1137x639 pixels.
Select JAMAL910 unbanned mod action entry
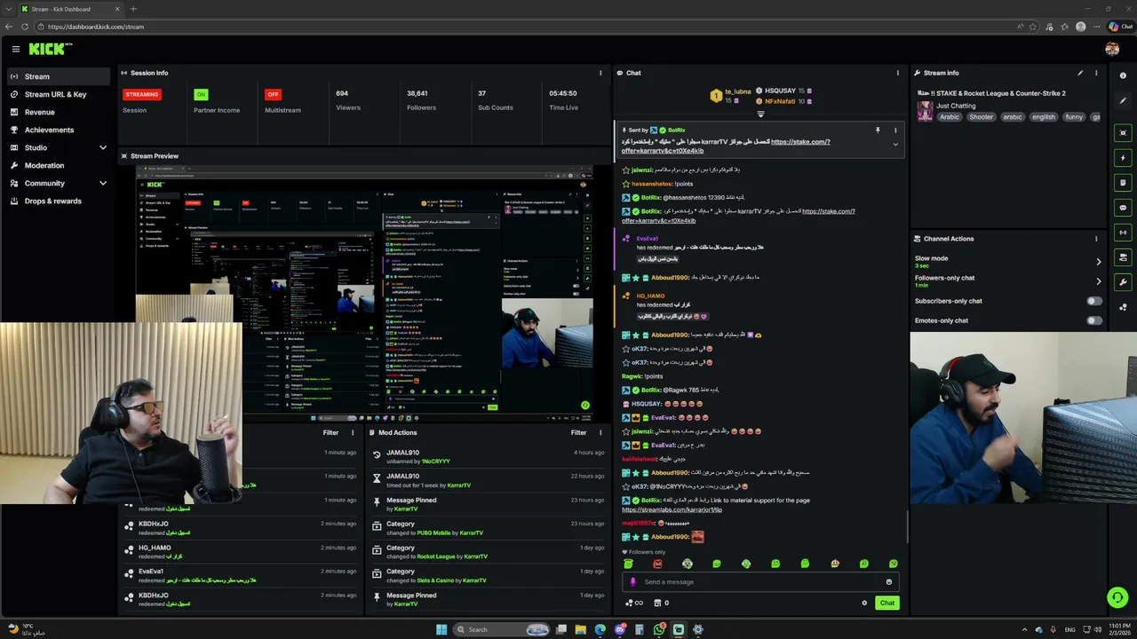tap(489, 457)
